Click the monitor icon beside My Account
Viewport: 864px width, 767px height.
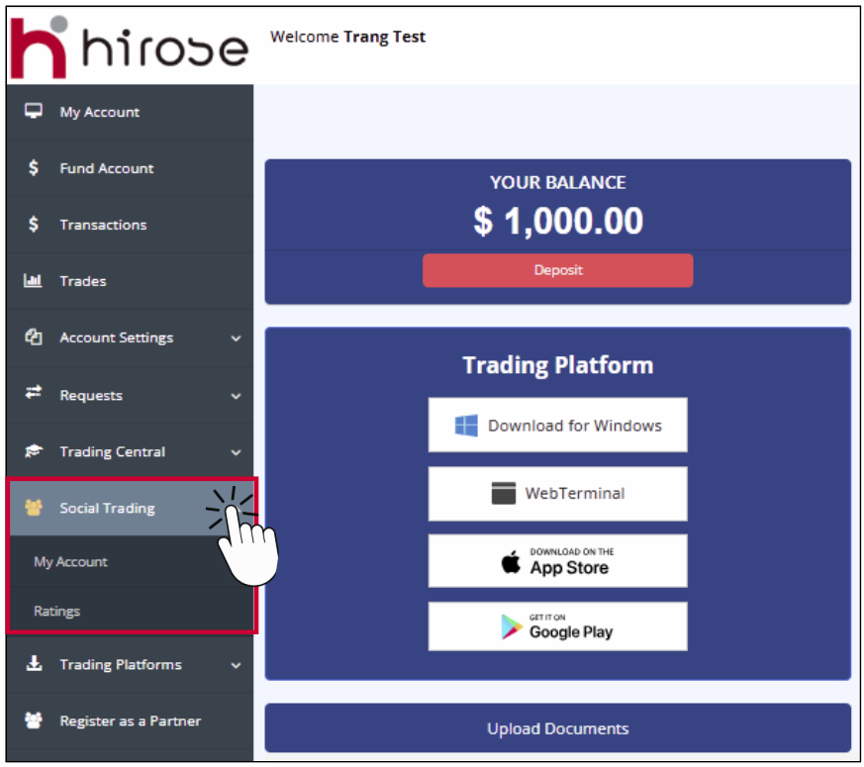(x=34, y=112)
